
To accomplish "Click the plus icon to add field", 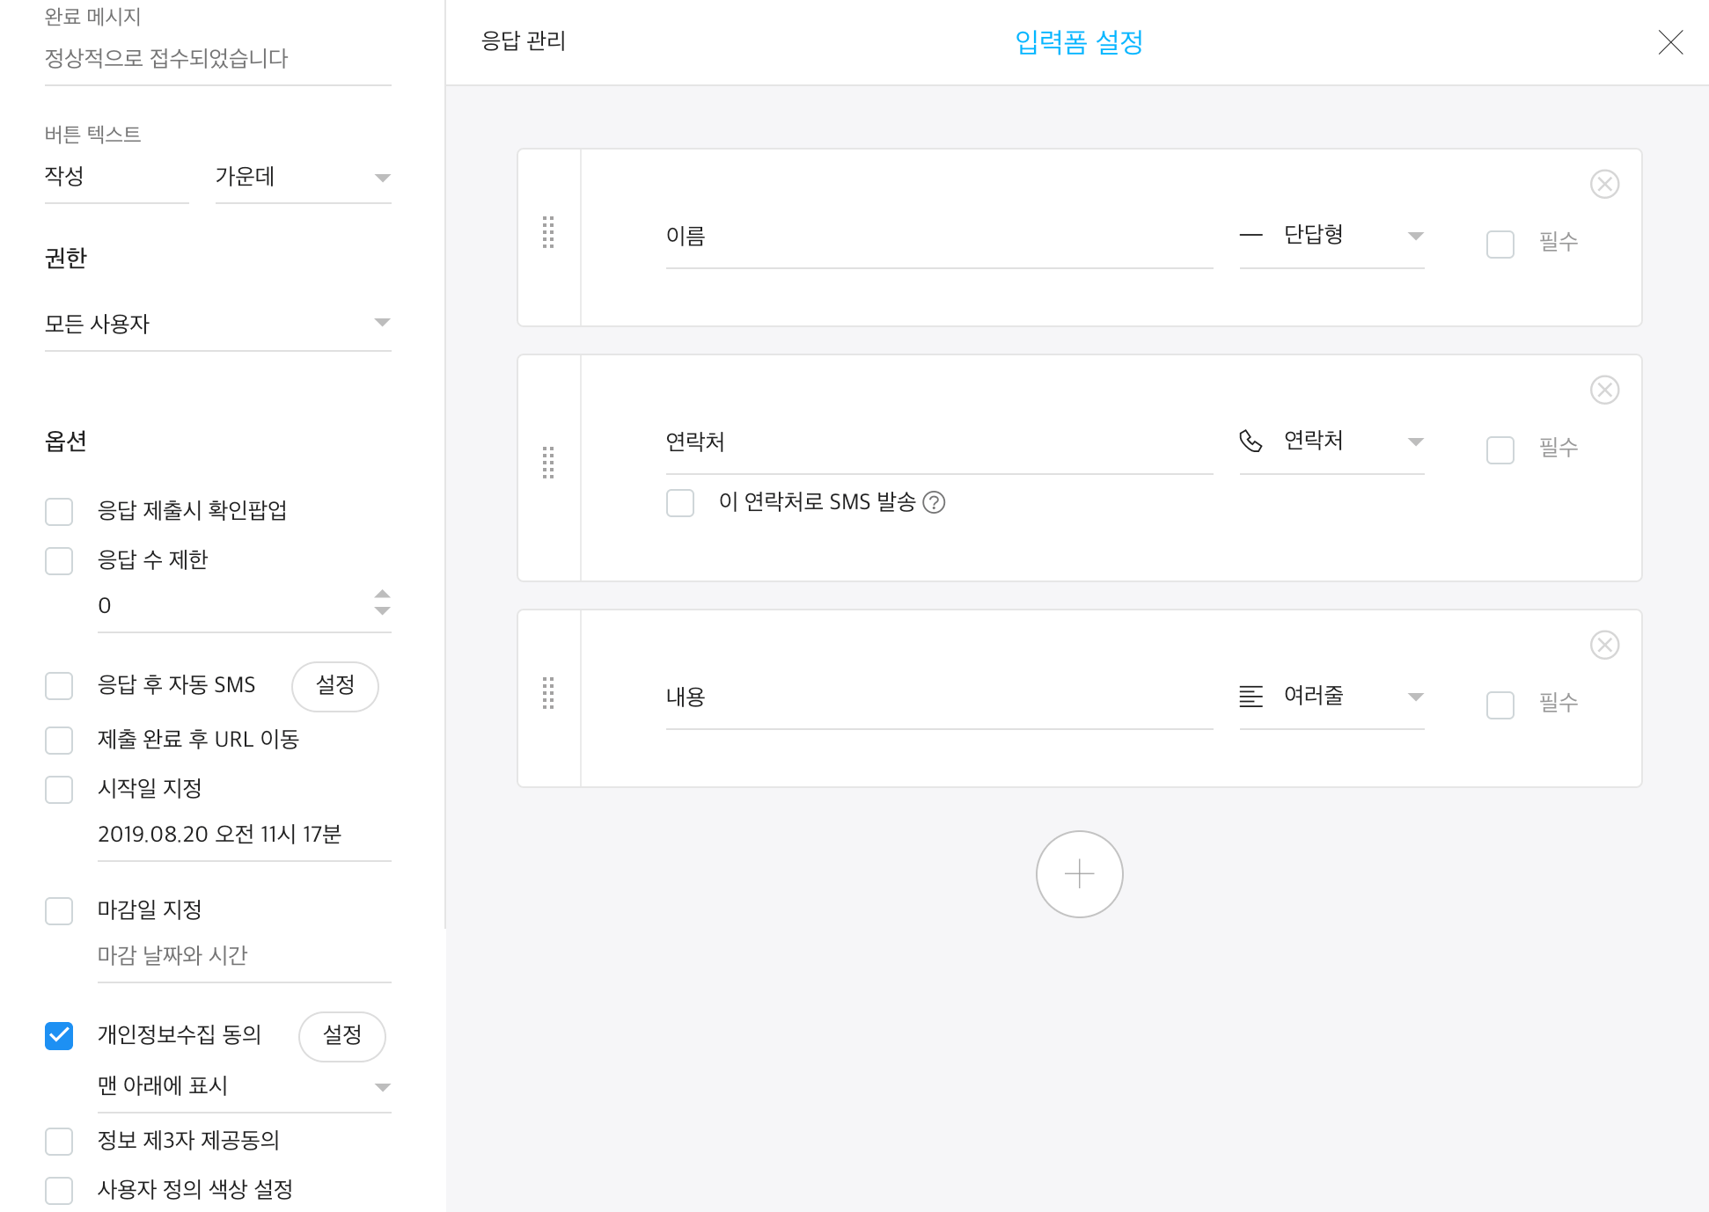I will (1079, 874).
